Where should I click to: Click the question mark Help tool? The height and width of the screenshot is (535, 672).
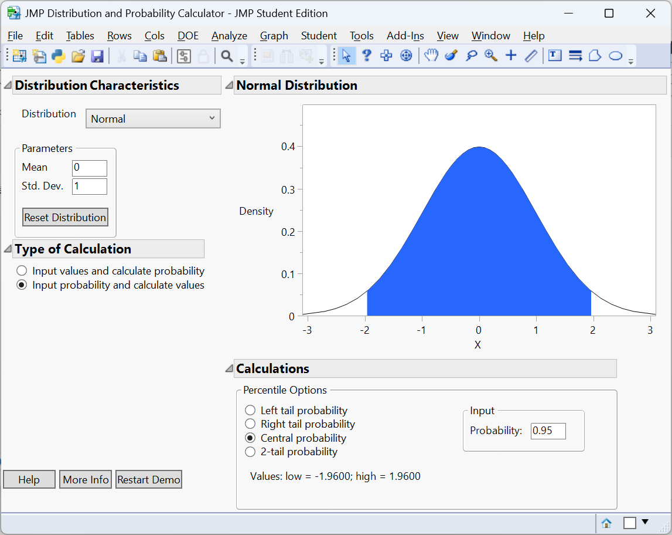367,56
